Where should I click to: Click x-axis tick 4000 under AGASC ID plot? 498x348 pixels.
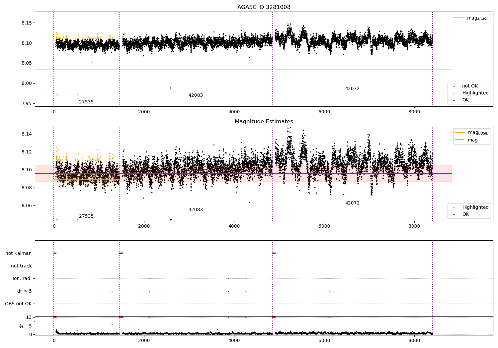tap(234, 112)
